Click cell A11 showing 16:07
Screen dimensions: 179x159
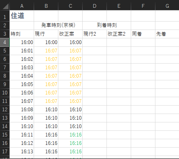tap(22, 101)
